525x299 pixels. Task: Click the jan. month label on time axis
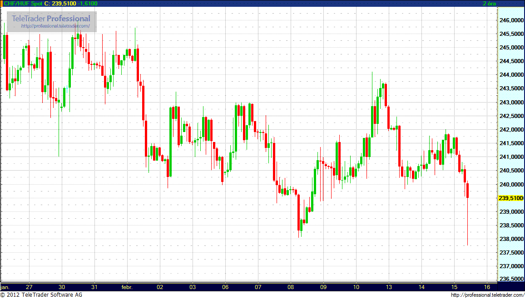[5, 287]
